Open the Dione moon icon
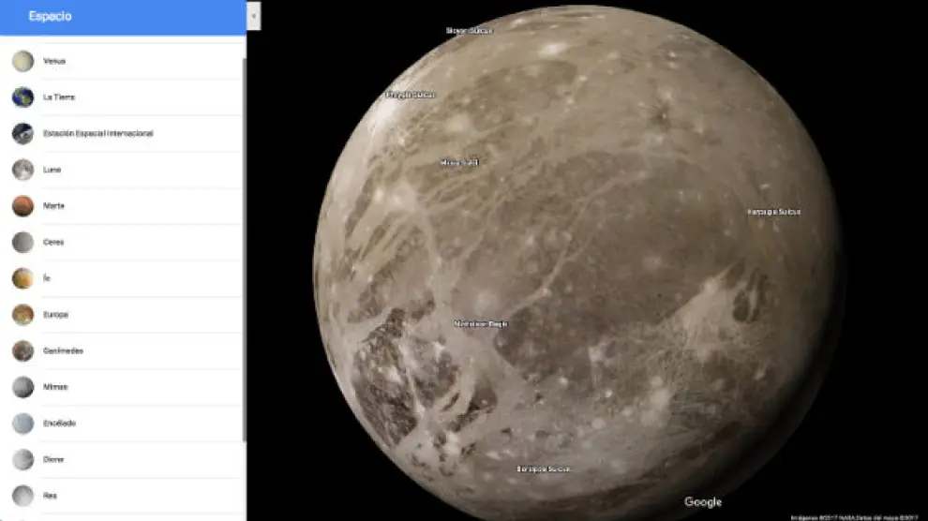 pos(22,459)
